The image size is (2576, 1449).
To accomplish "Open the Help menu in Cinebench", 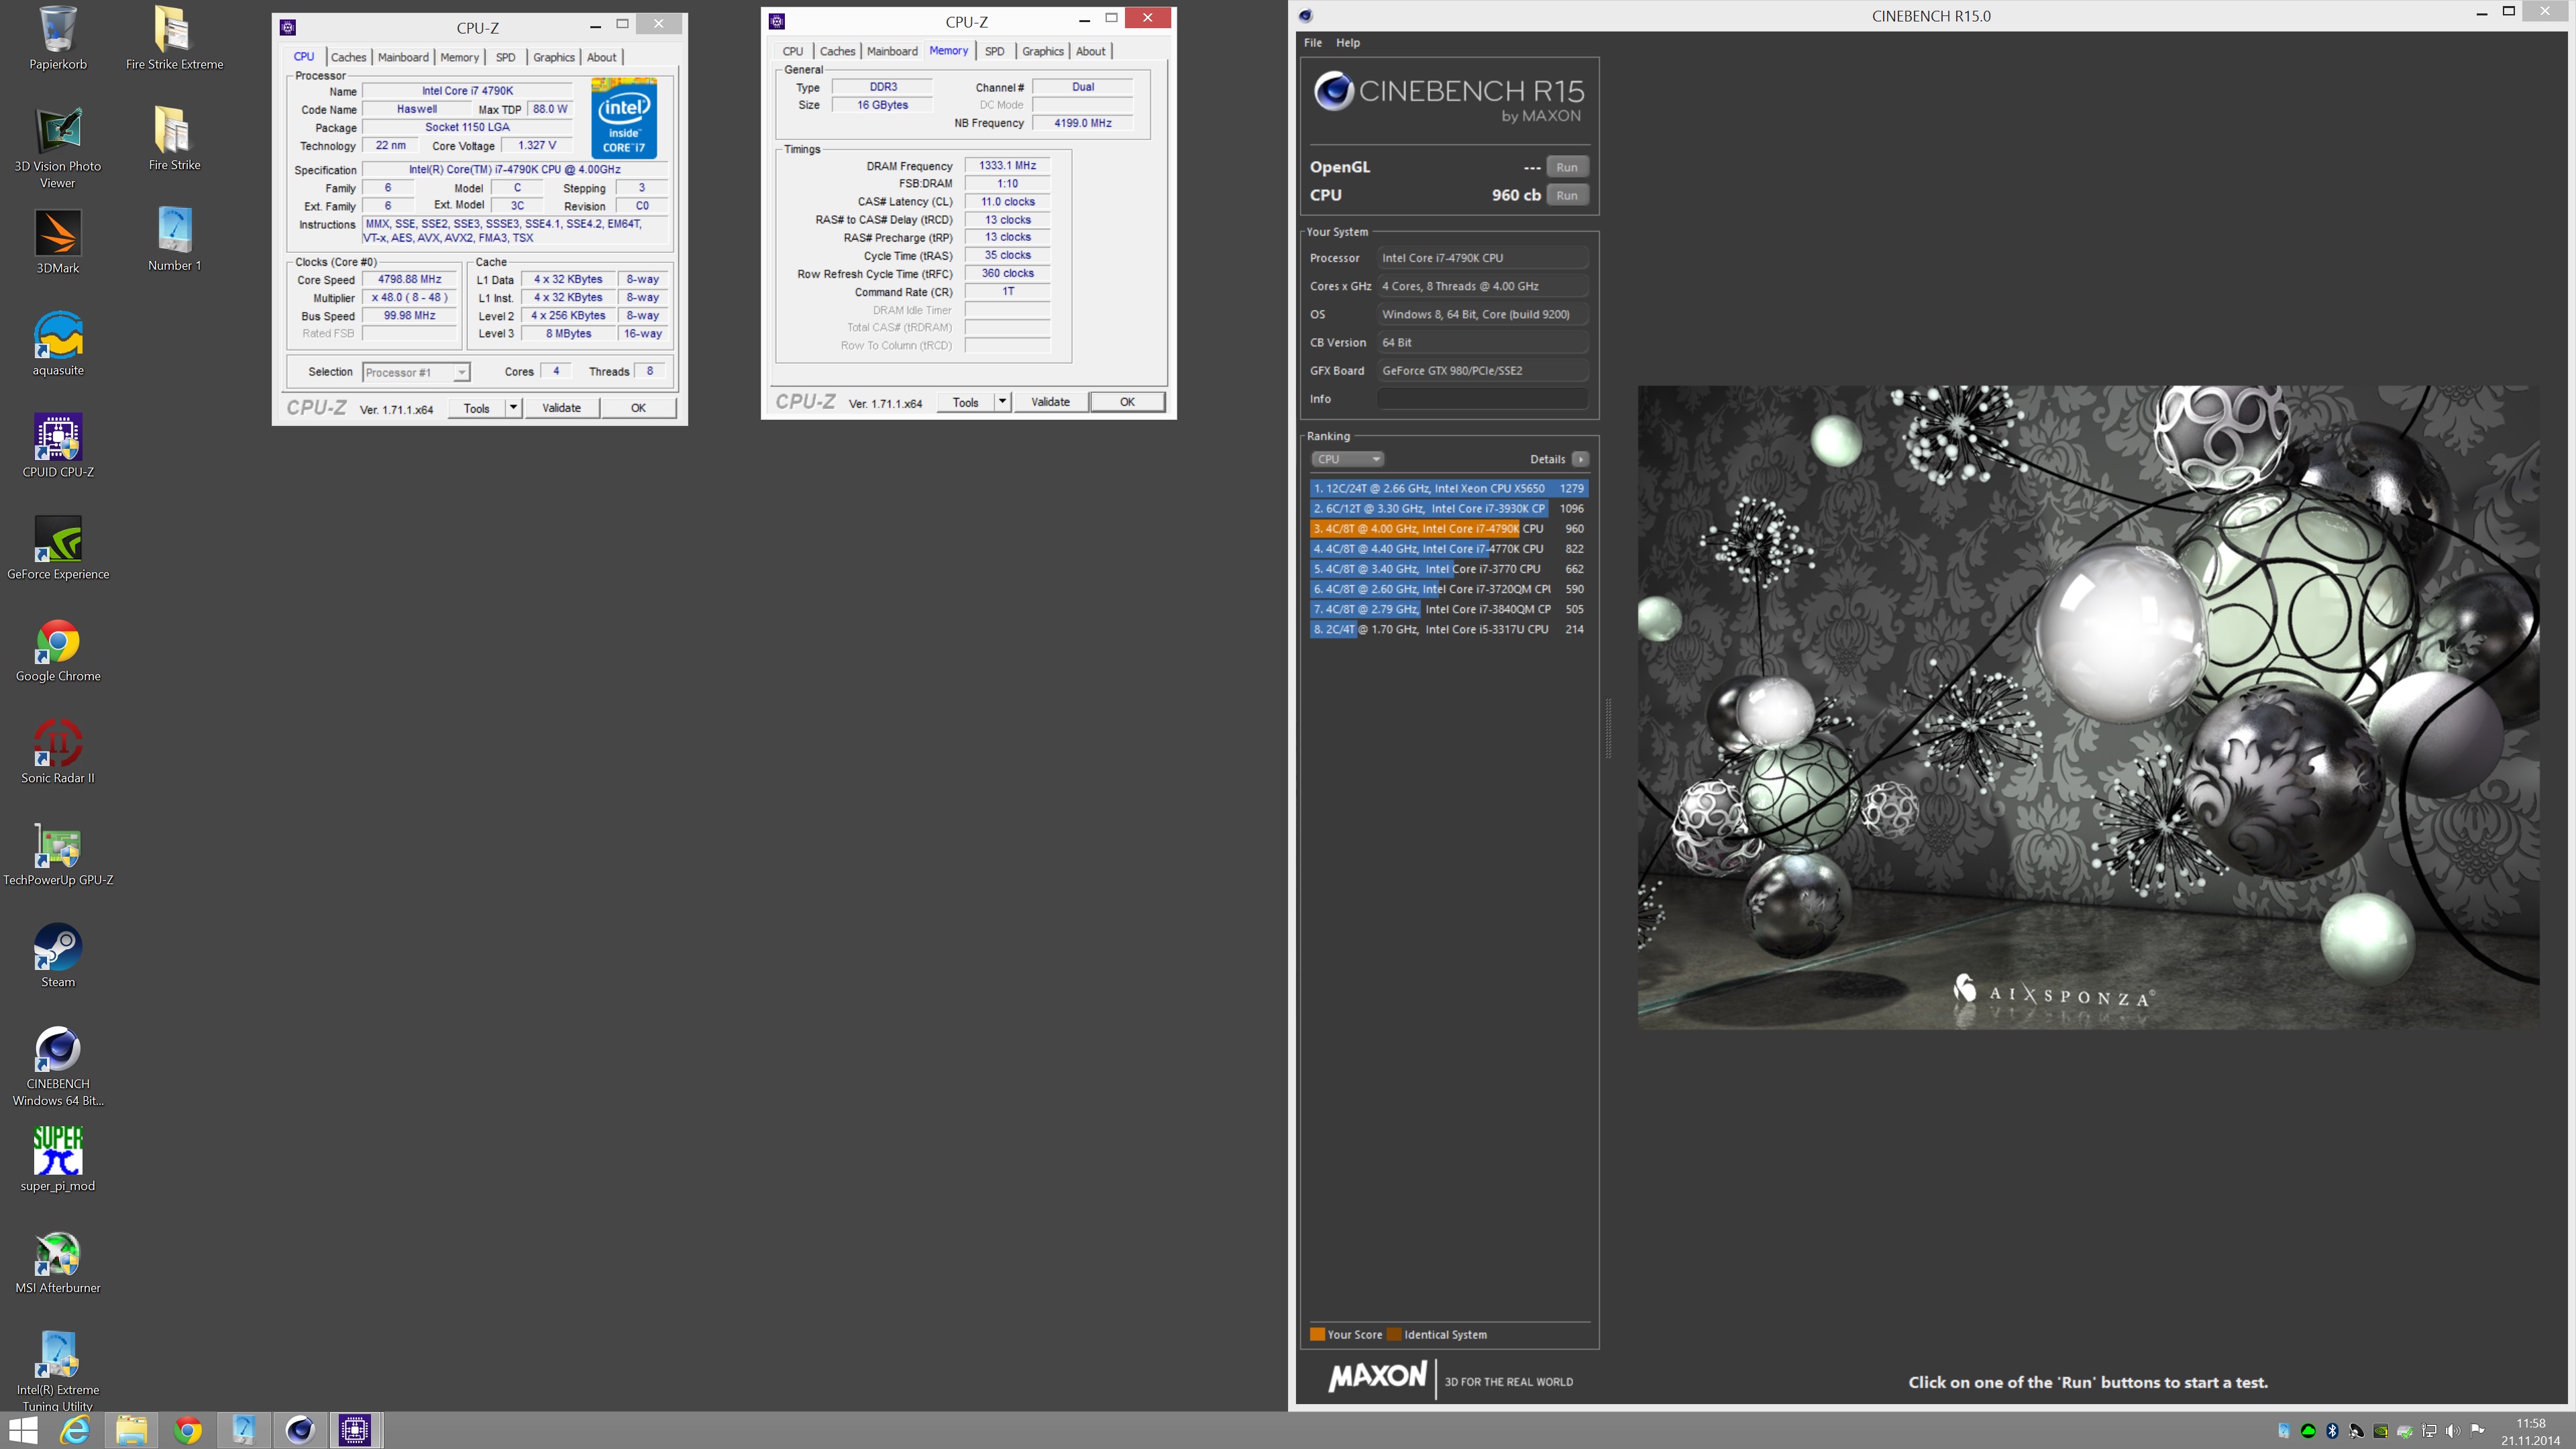I will click(1348, 43).
